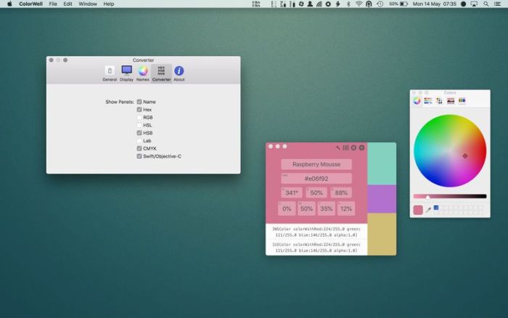Click the plus circle icon in ColorWell

[x=362, y=147]
